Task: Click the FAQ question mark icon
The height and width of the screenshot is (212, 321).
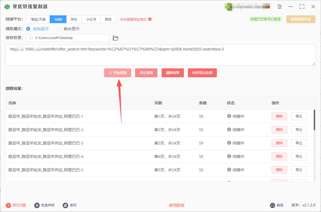Action: coord(8,205)
